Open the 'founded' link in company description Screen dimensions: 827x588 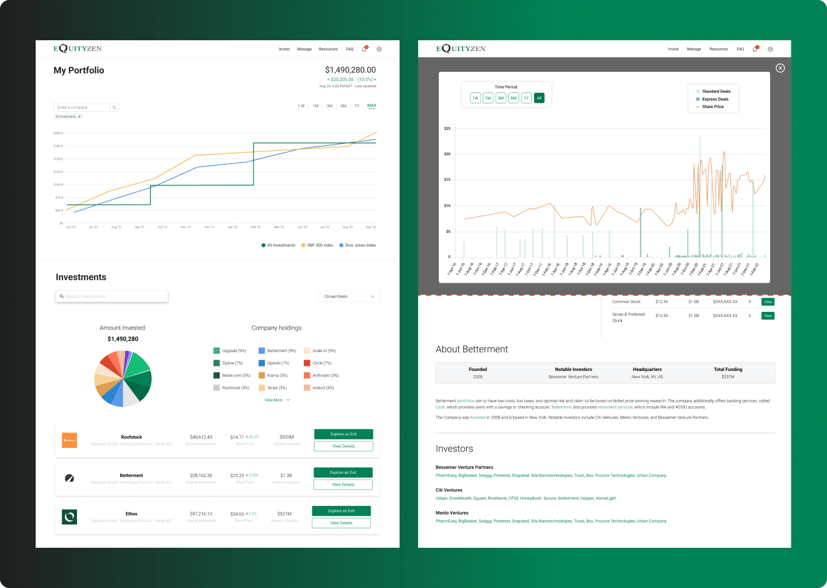click(x=478, y=417)
